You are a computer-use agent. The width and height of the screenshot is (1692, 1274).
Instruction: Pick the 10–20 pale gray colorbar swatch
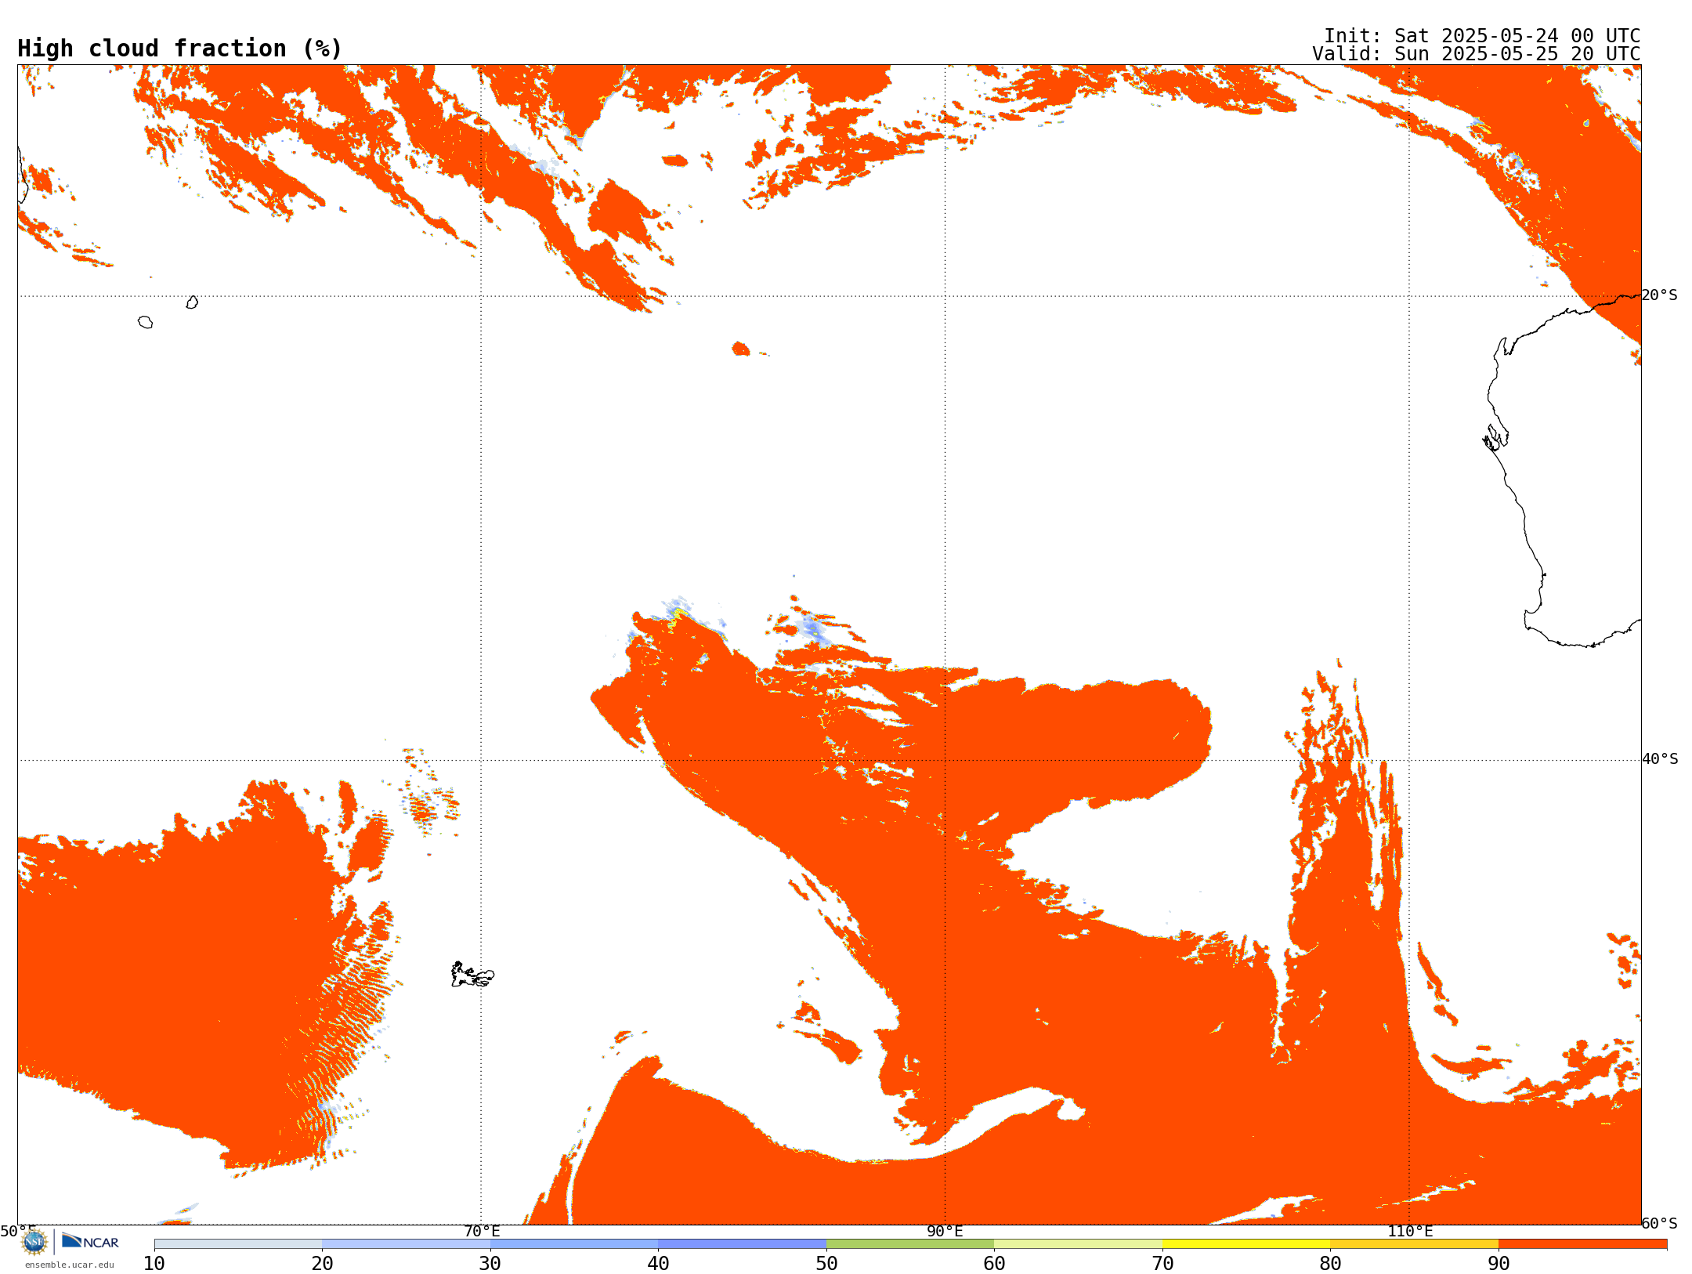coord(238,1243)
